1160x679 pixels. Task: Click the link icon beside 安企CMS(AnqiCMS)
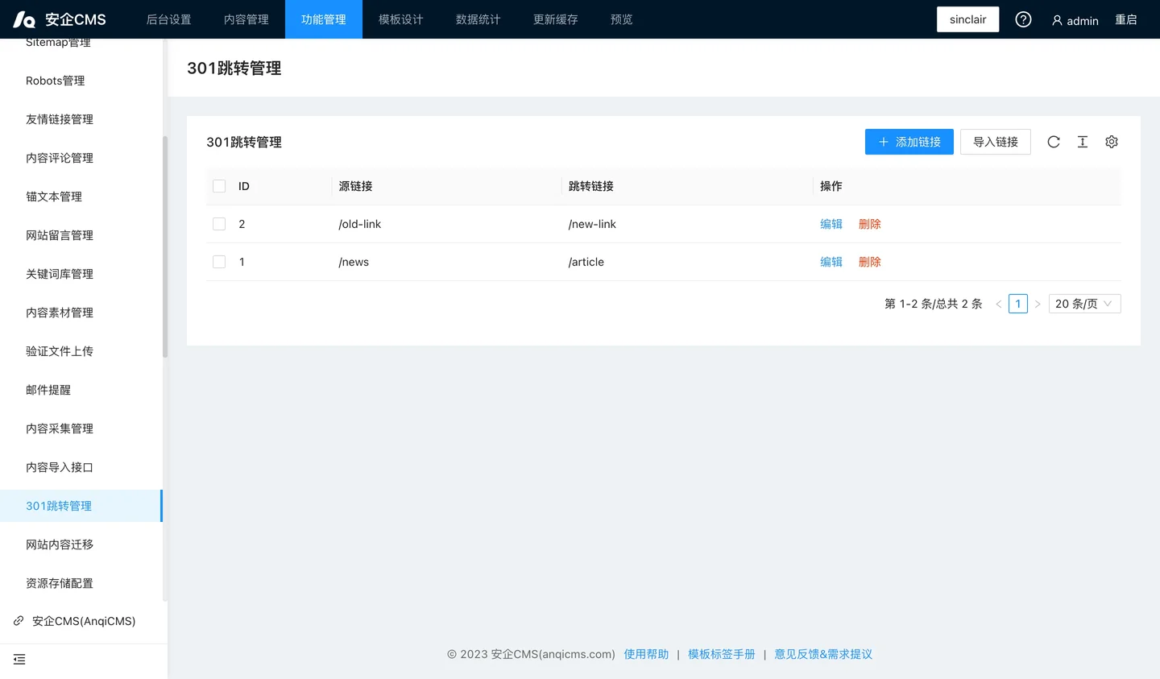click(19, 621)
